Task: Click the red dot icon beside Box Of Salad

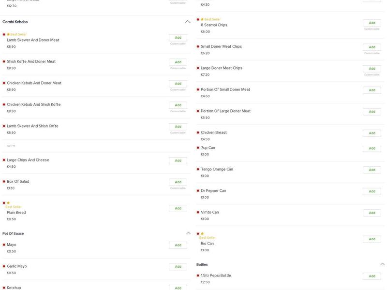Action: [x=4, y=182]
